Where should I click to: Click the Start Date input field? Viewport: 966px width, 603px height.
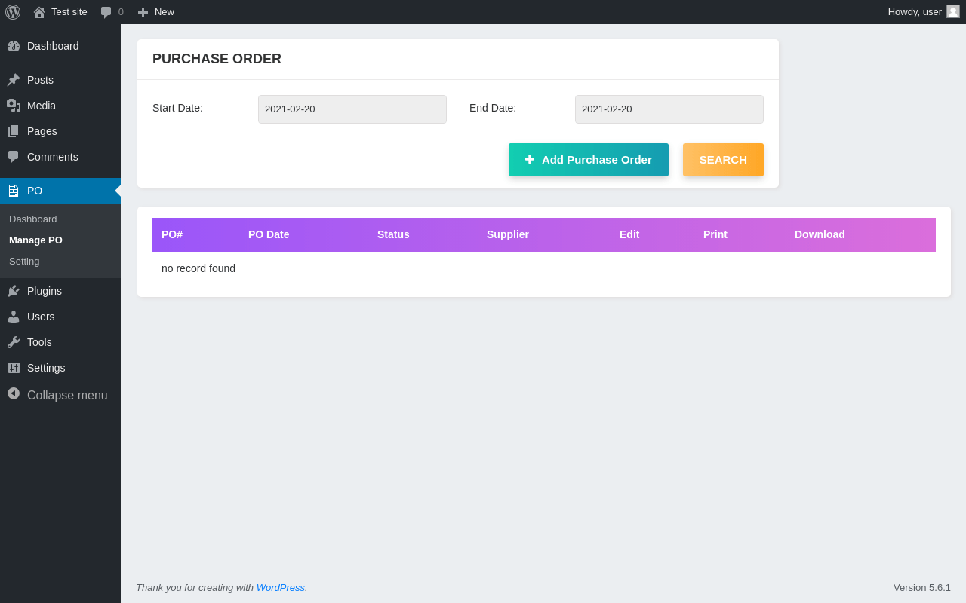(x=352, y=109)
